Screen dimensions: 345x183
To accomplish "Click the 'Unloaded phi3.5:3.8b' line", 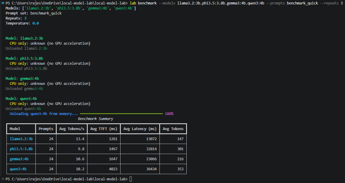I will pos(26,69).
